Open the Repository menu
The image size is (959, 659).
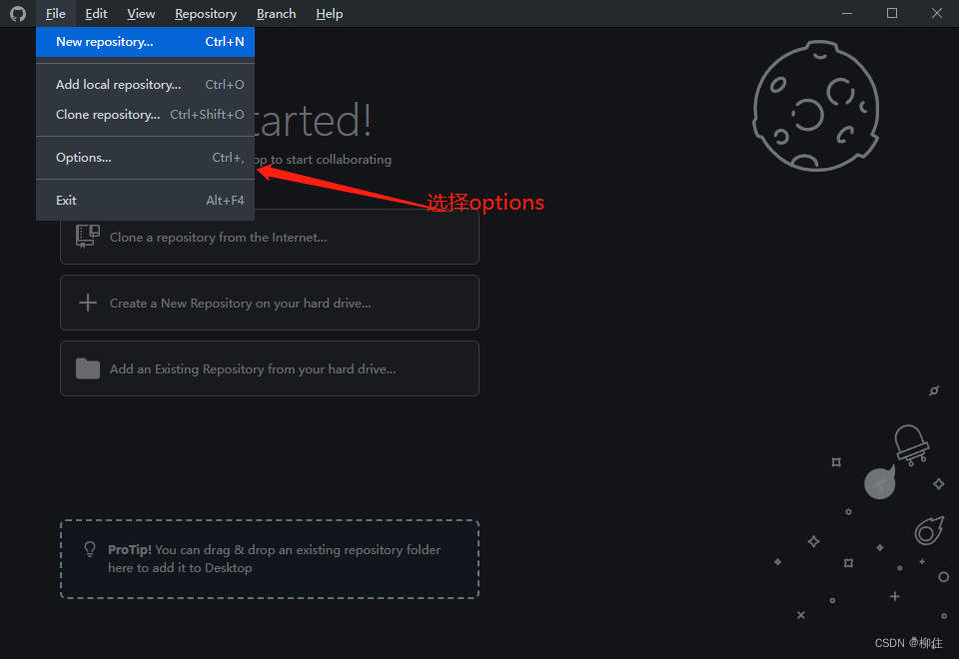tap(206, 13)
